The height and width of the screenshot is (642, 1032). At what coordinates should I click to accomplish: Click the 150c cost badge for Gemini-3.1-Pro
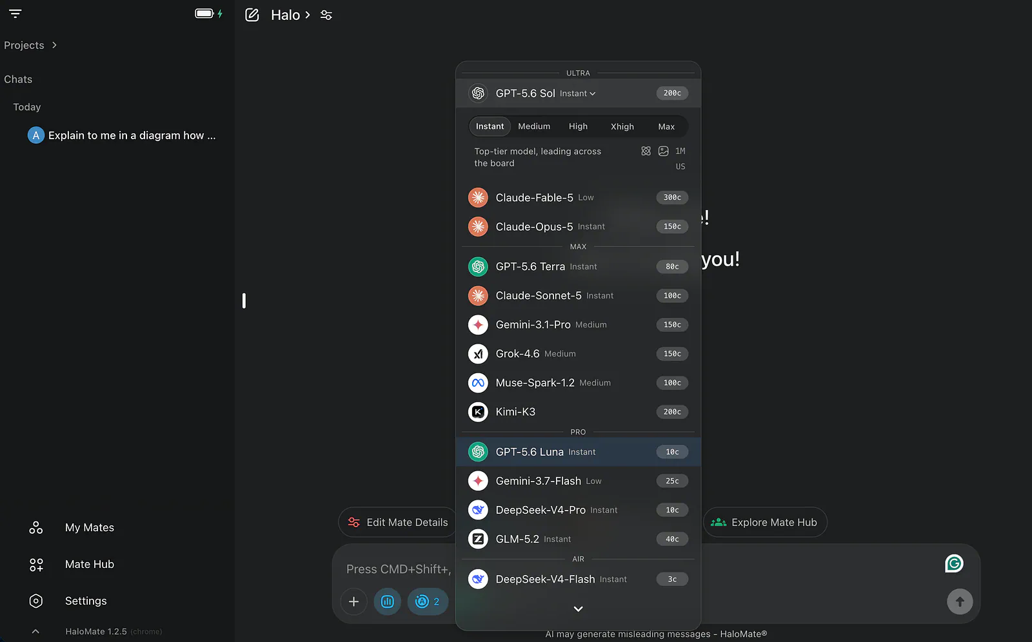[672, 325]
